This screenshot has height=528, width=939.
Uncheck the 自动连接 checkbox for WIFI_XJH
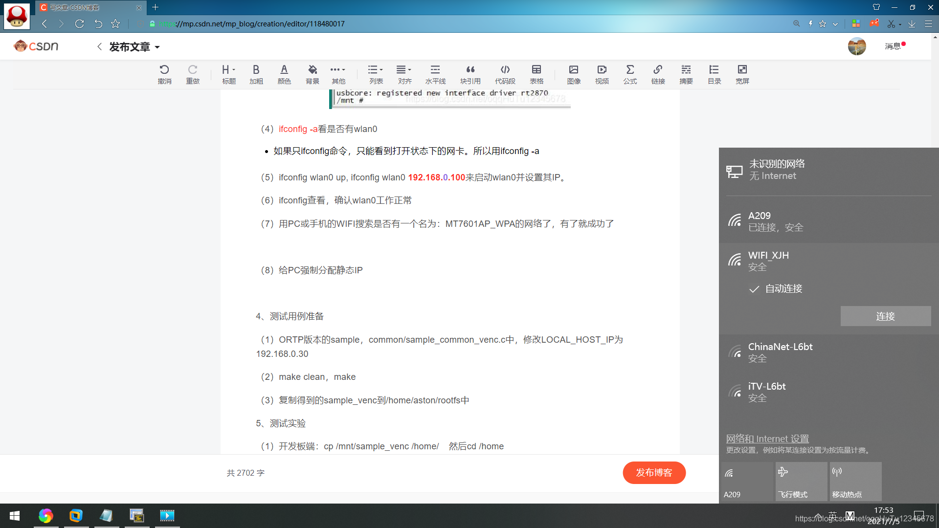(754, 289)
